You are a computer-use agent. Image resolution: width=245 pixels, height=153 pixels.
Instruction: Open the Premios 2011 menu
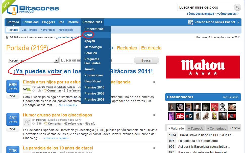click(92, 22)
